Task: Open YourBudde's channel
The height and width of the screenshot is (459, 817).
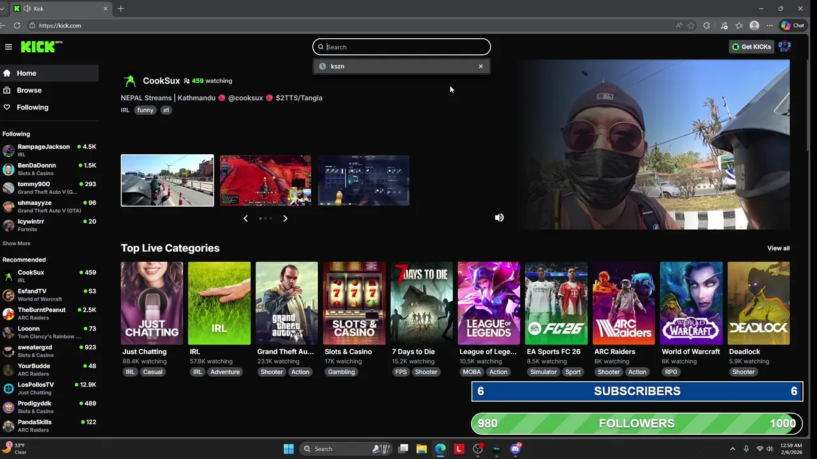Action: (x=49, y=369)
